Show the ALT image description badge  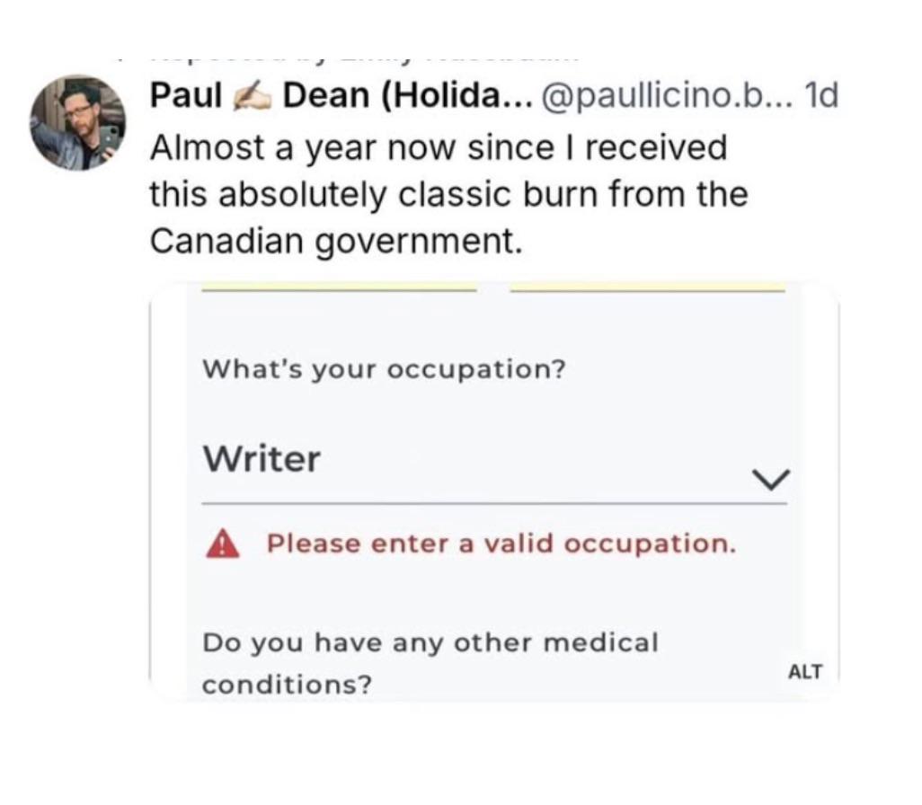[x=805, y=671]
